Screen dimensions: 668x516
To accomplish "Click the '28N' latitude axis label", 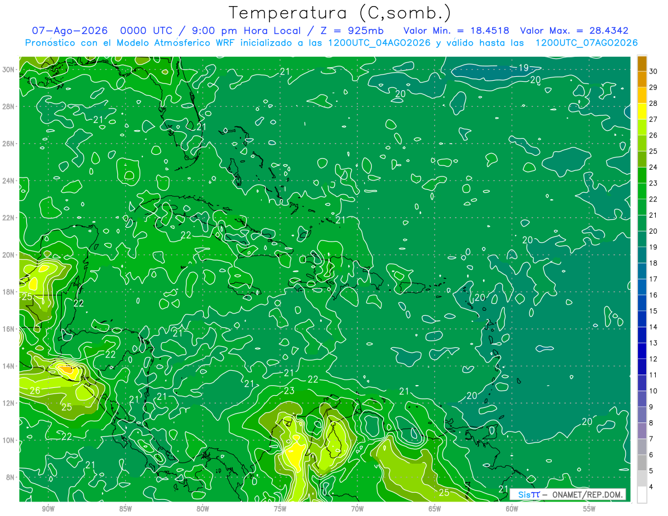I will 8,106.
